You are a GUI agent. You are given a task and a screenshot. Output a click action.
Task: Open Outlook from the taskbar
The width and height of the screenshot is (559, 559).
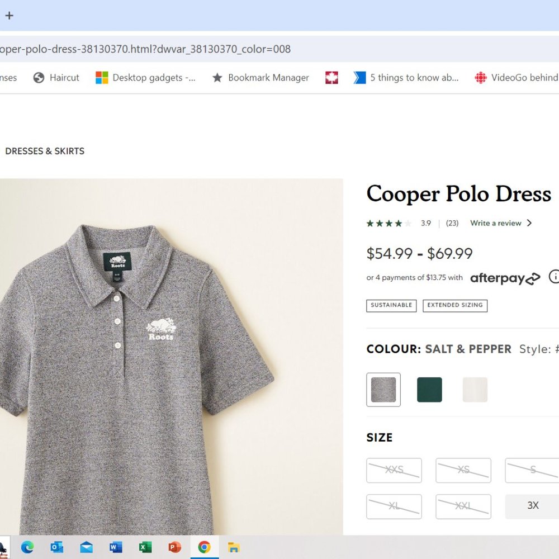[x=57, y=547]
